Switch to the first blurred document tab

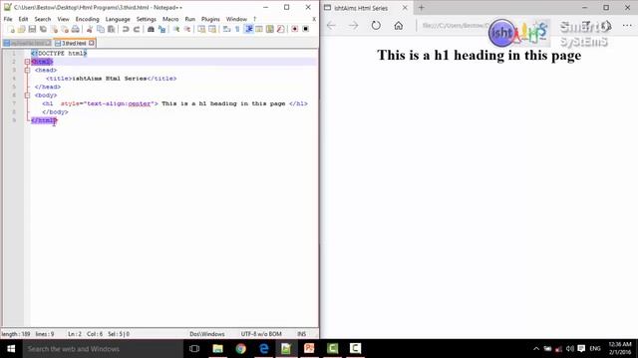point(28,43)
